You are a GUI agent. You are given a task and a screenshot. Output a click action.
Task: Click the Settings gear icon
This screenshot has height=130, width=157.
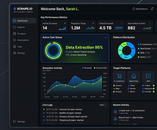[x=14, y=53]
